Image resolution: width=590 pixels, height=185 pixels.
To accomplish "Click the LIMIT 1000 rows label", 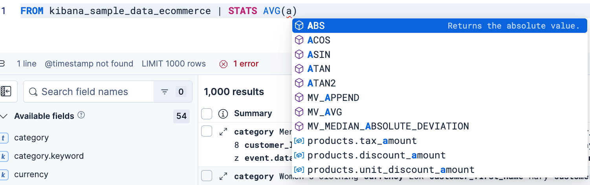I will [174, 64].
